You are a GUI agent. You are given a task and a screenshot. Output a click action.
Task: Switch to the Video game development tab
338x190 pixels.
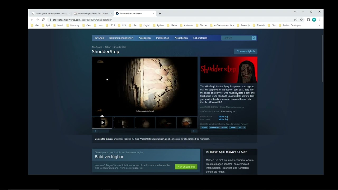pyautogui.click(x=50, y=13)
